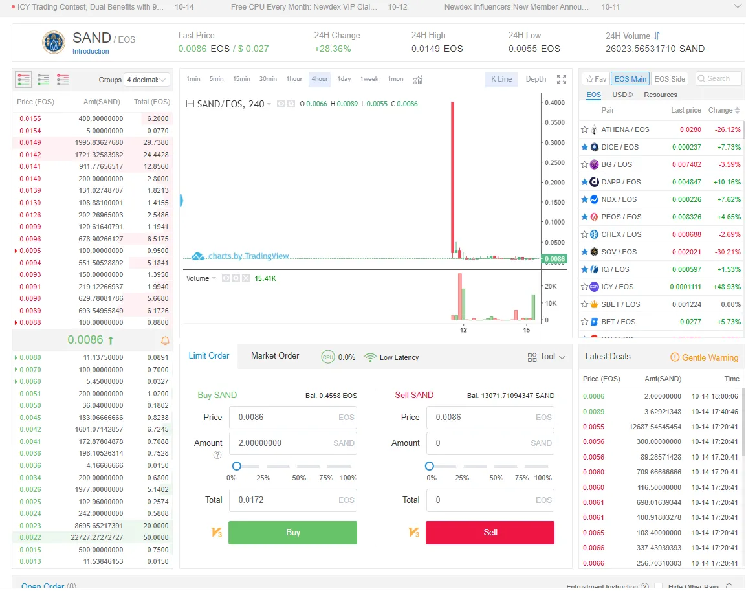Open chart indicators icon
This screenshot has width=746, height=591.
418,80
